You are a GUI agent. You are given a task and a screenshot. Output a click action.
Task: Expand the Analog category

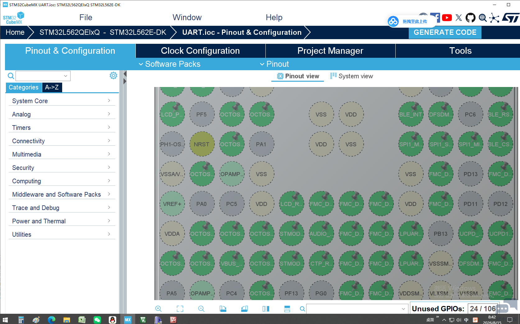pos(62,114)
